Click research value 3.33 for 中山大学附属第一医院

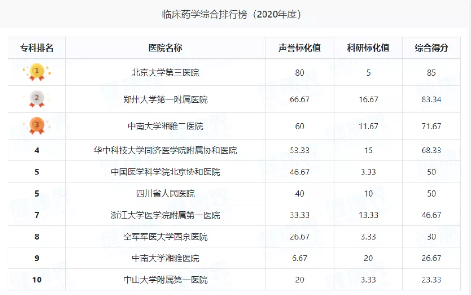368,280
